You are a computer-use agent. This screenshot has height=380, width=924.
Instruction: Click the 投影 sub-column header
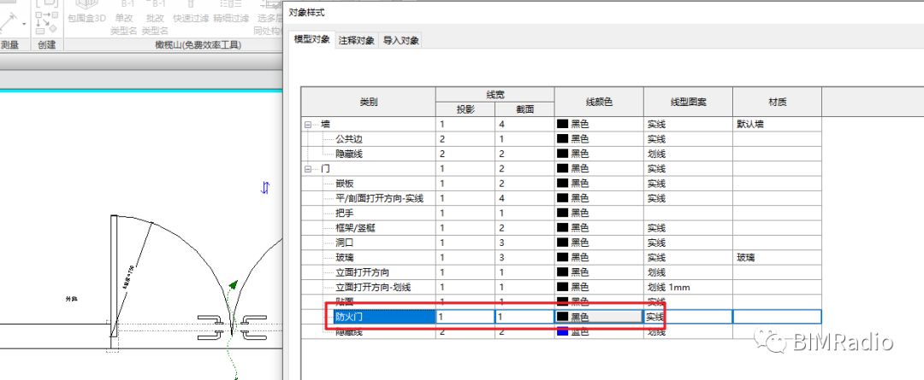point(465,109)
